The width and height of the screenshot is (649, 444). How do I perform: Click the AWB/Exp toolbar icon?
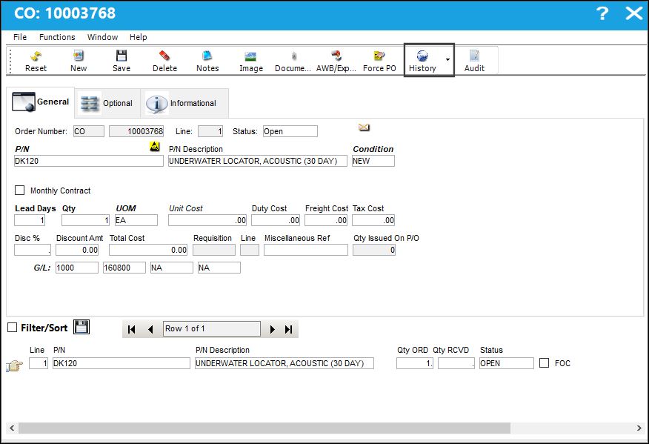click(336, 61)
